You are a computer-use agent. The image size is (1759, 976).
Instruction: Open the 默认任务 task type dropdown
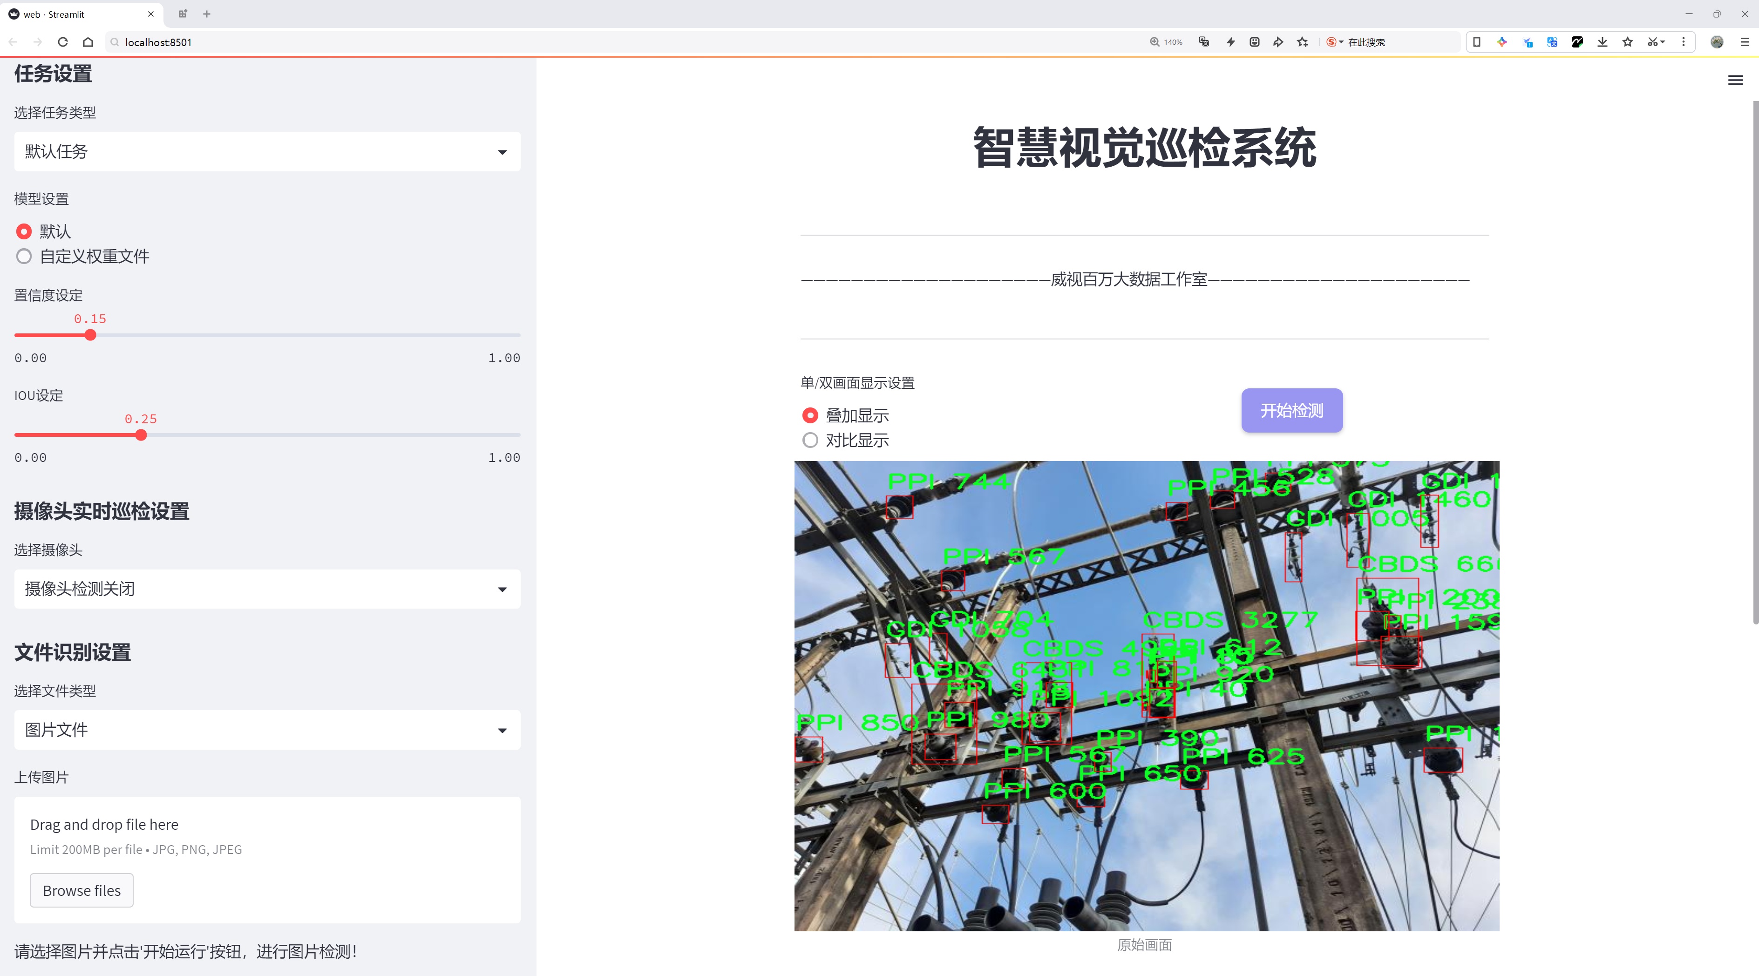click(x=266, y=151)
